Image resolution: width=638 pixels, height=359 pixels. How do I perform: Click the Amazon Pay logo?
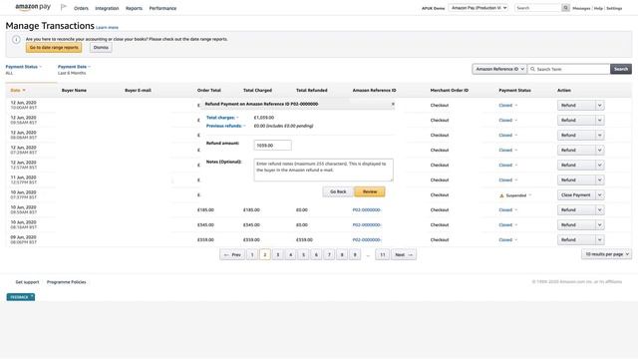pyautogui.click(x=33, y=7)
